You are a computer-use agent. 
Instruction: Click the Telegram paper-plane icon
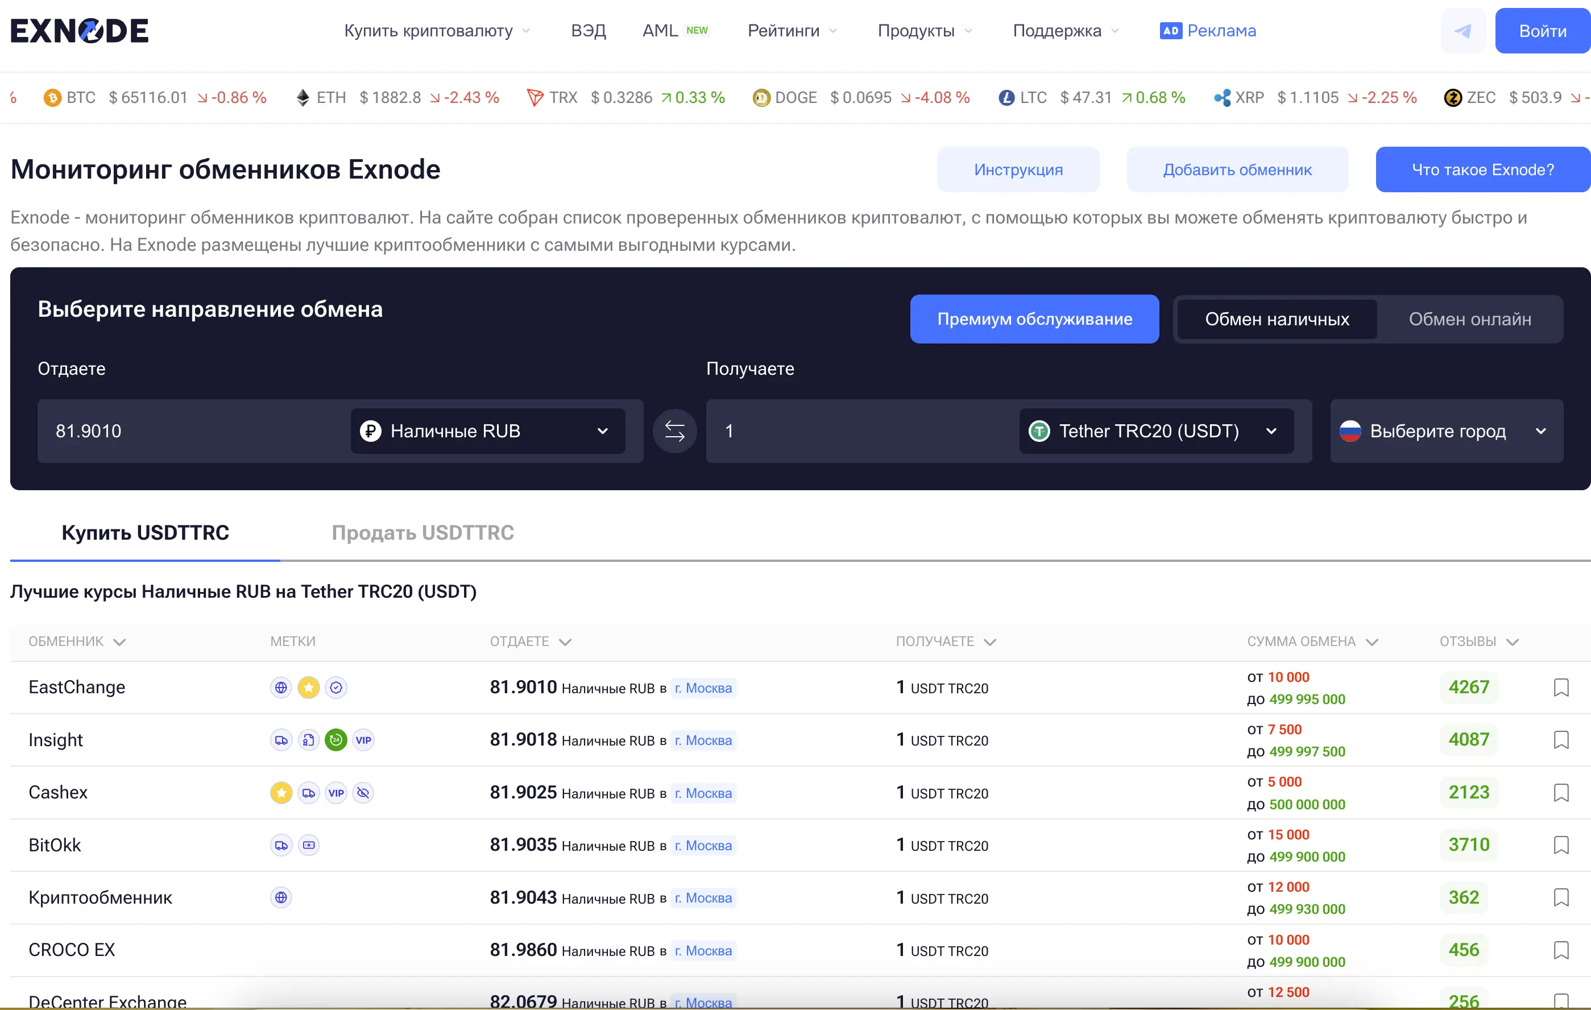coord(1463,30)
